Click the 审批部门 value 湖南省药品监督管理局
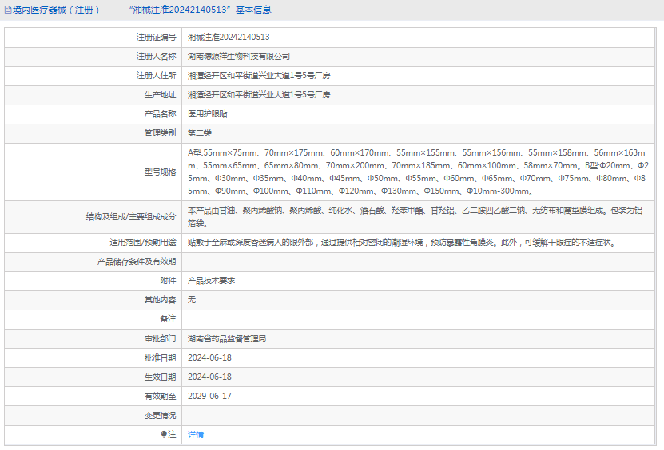The image size is (664, 450). point(227,338)
